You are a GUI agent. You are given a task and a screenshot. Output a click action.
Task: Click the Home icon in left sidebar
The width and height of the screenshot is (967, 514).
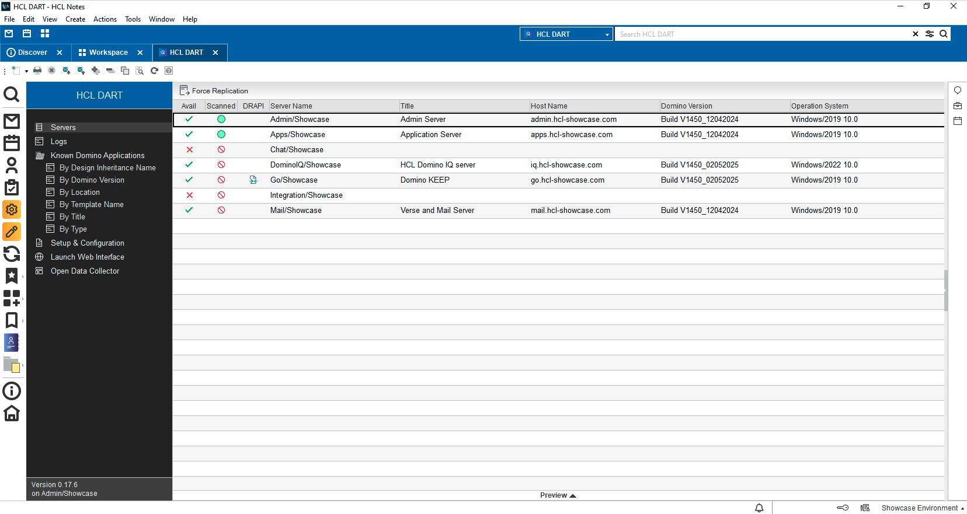[x=12, y=413]
